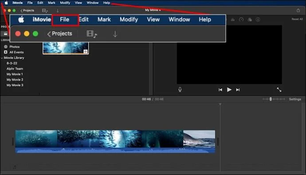Select the My Media clapperboard icon in the sidebar
This screenshot has height=175, width=306.
pyautogui.click(x=5, y=34)
